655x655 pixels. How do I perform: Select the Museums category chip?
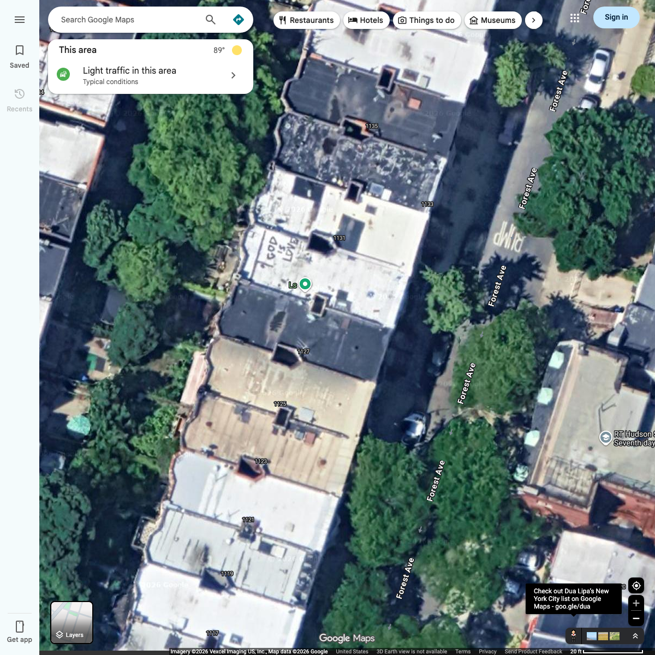point(493,20)
